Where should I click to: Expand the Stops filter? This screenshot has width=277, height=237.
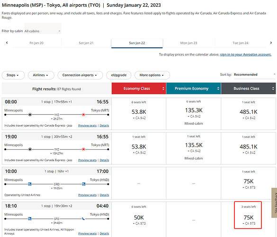[x=13, y=75]
